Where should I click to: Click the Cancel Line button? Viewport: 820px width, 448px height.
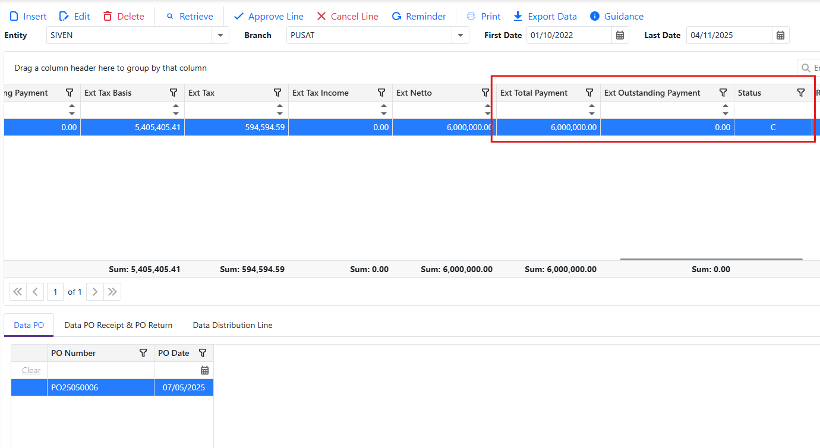[x=348, y=17]
